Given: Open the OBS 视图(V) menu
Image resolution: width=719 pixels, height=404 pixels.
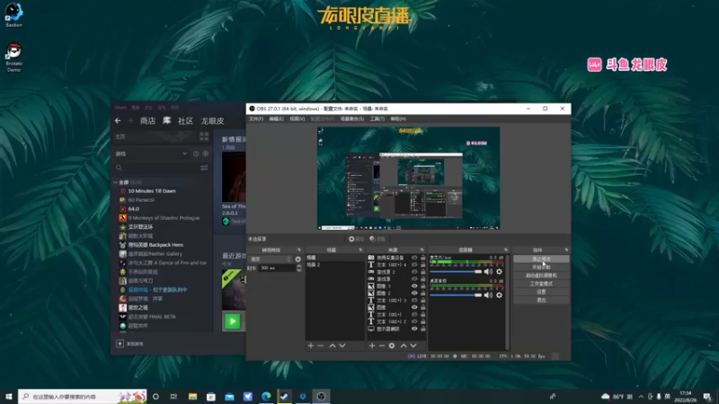Looking at the screenshot, I should [297, 119].
